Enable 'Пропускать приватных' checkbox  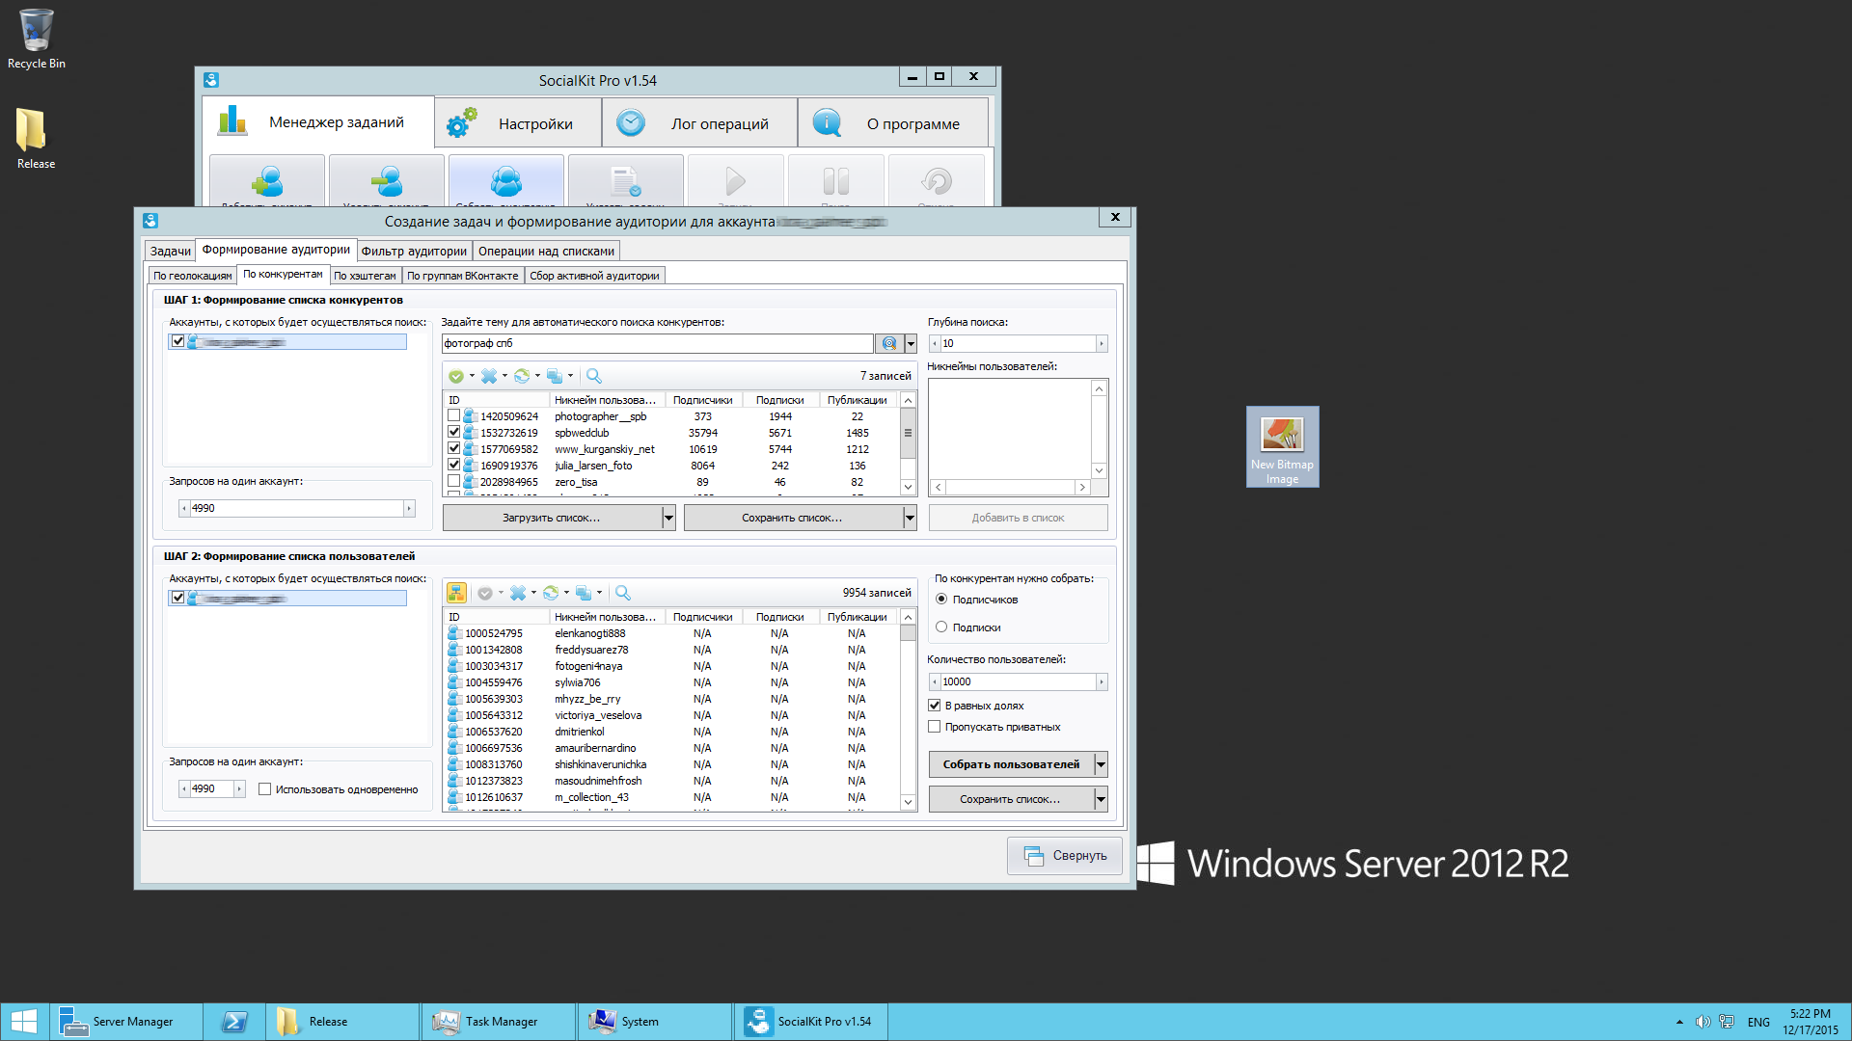coord(934,727)
